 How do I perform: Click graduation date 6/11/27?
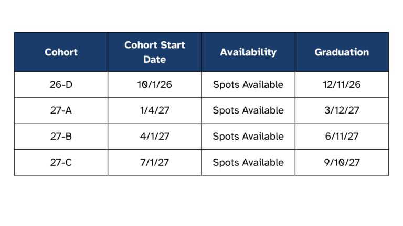click(342, 137)
